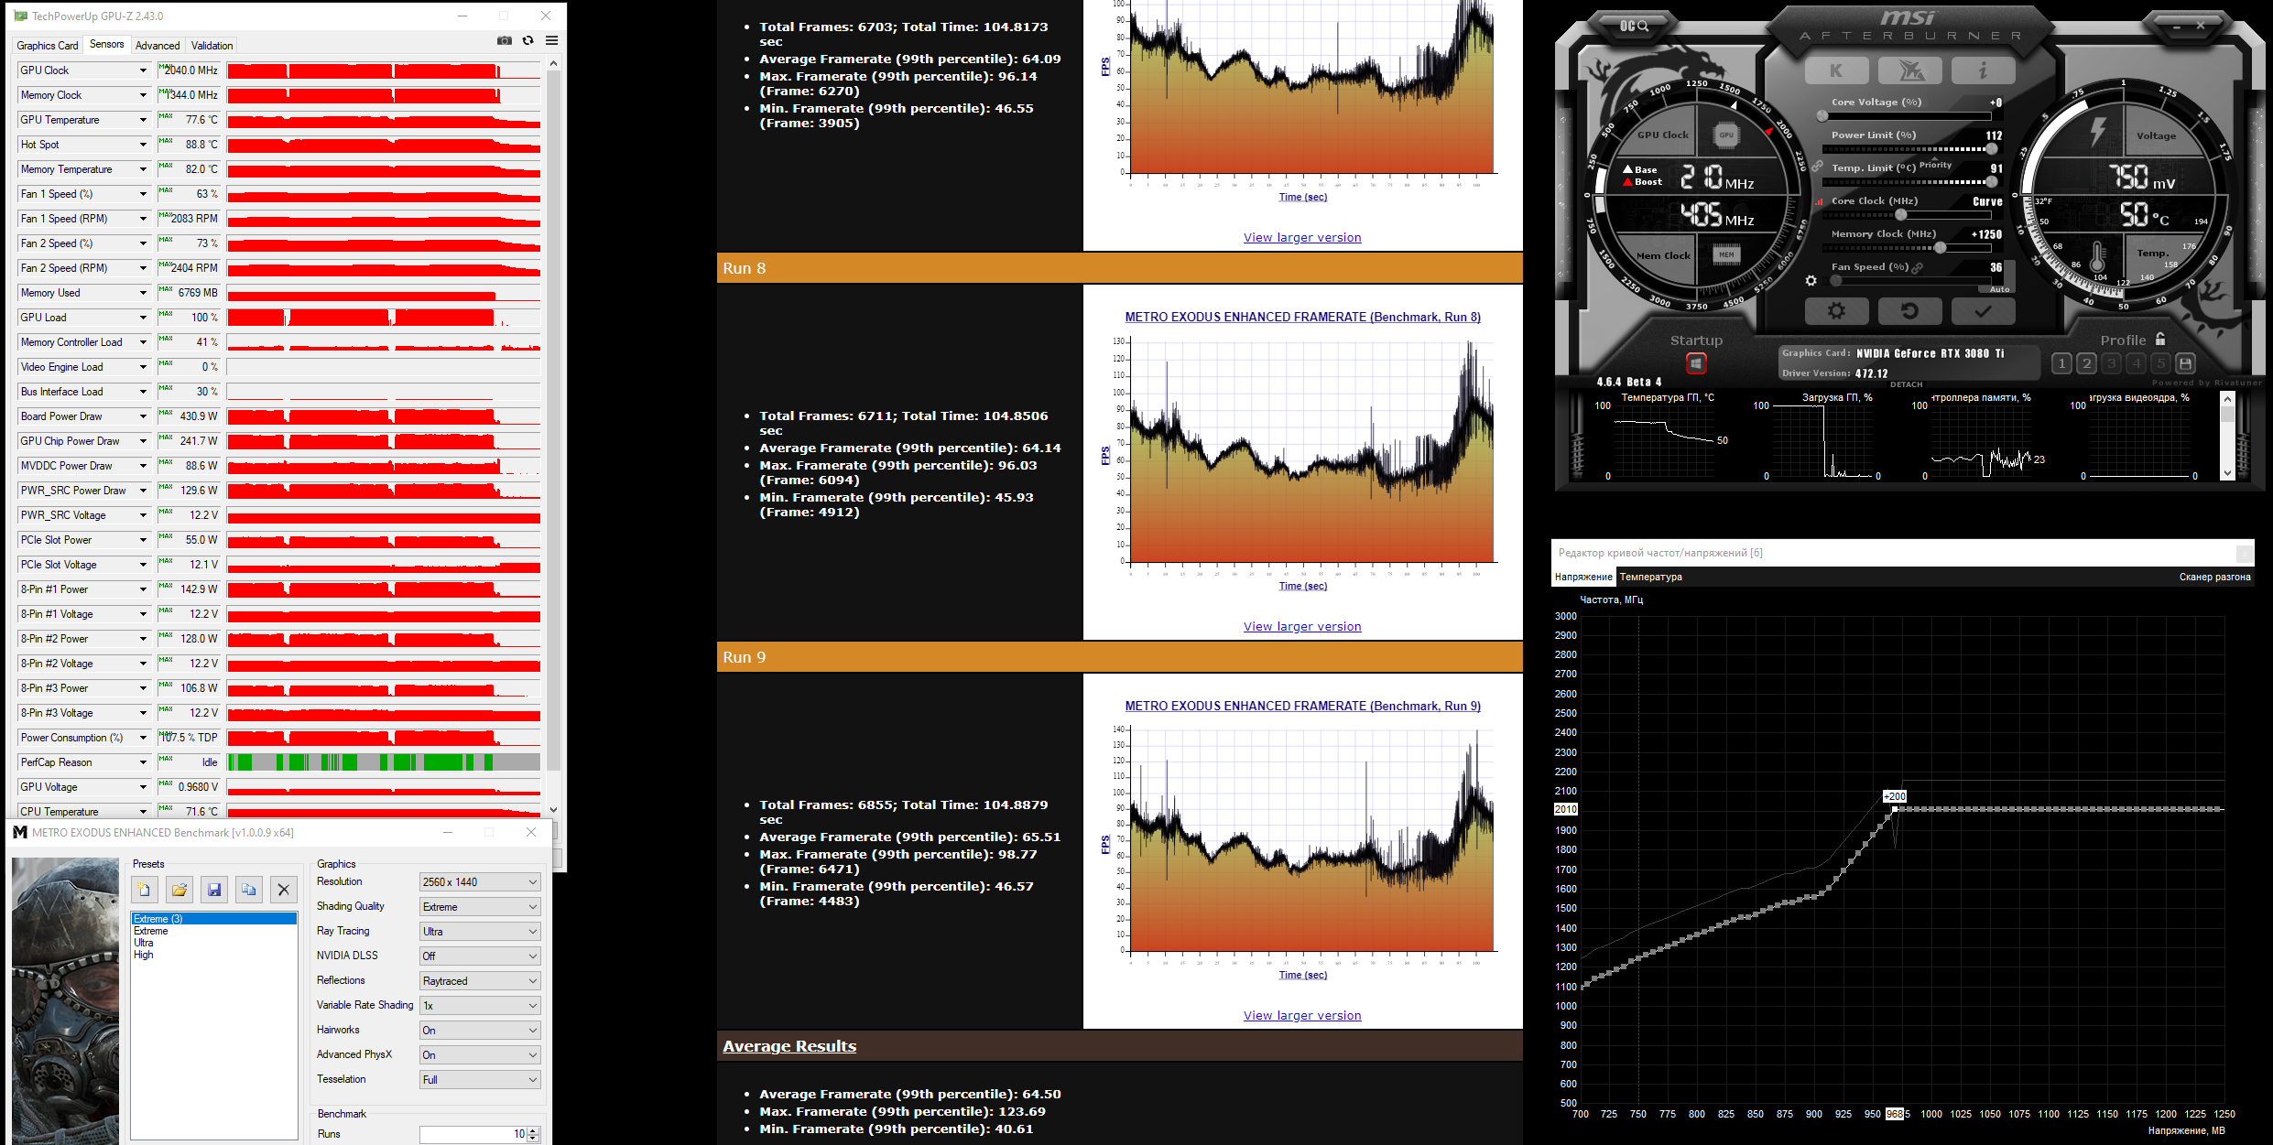This screenshot has width=2273, height=1145.
Task: Select the Температура tab in curve editor
Action: pyautogui.click(x=1650, y=577)
